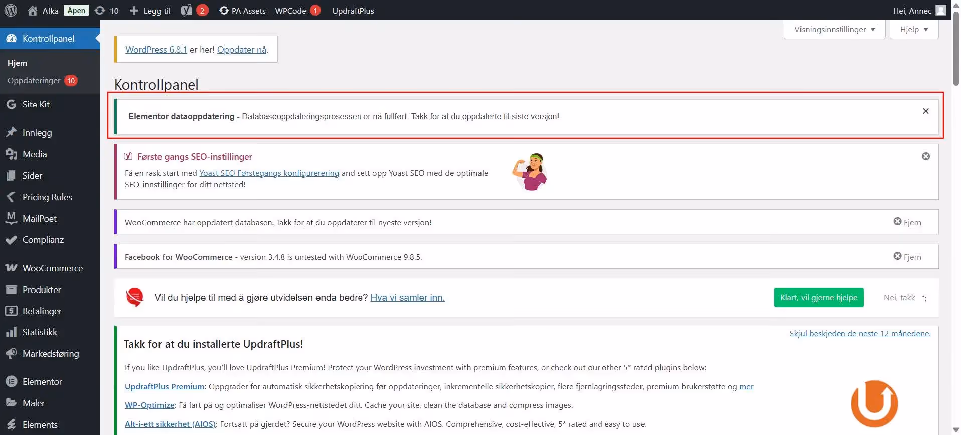Screen dimensions: 961x435
Task: Open the Hva vi samler inn link
Action: click(x=407, y=297)
